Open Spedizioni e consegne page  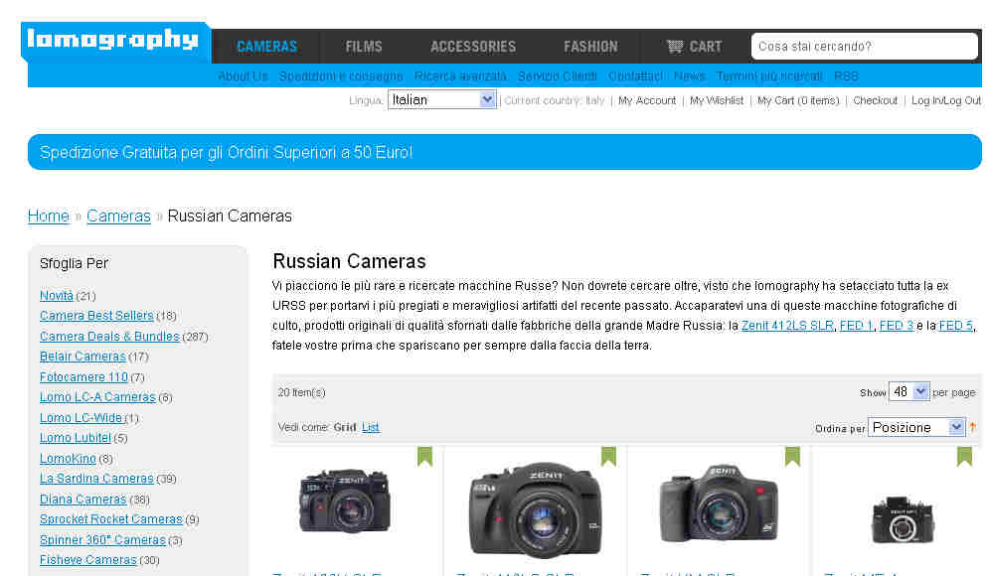341,76
